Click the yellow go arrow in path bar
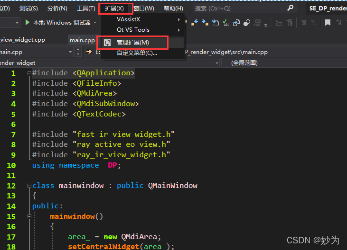This screenshot has height=250, width=347. (89, 52)
